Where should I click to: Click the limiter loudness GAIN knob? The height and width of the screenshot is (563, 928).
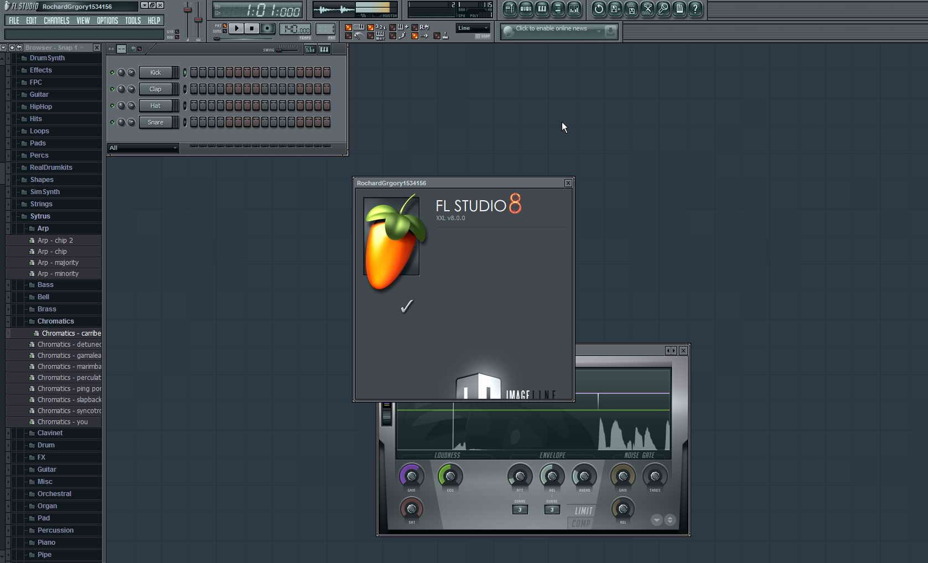[x=411, y=476]
